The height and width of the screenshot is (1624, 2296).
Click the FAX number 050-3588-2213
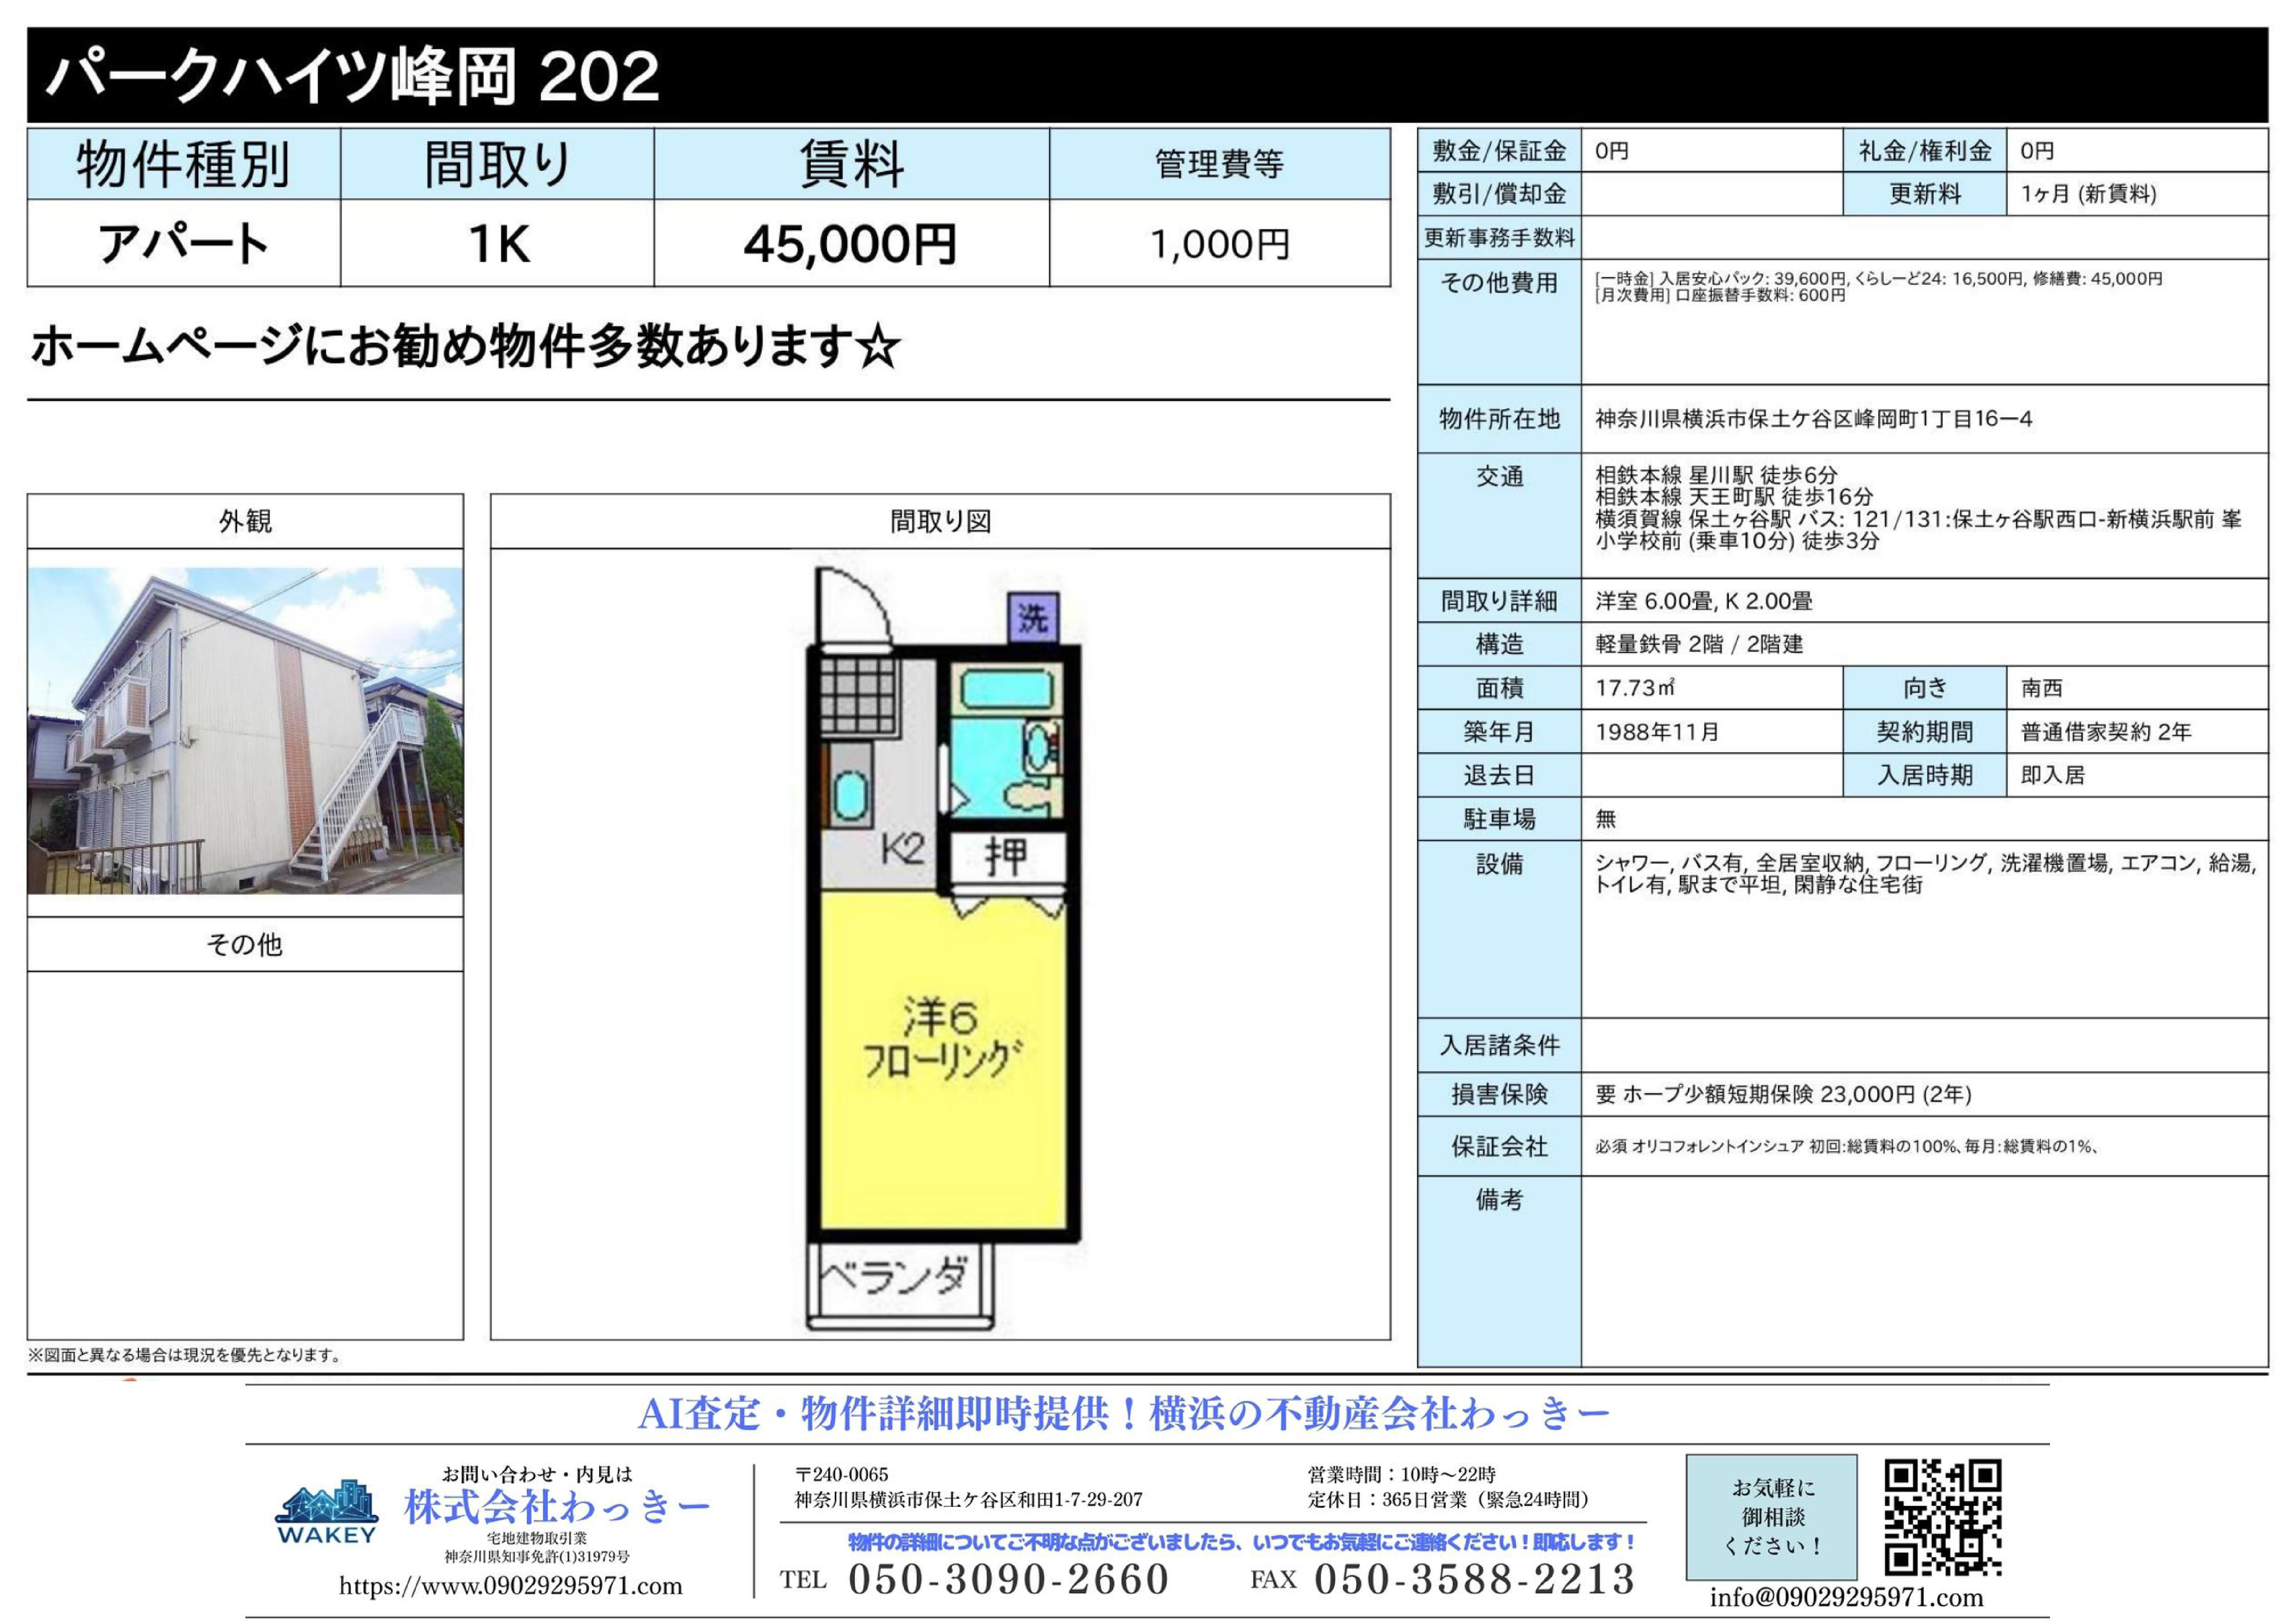pyautogui.click(x=1474, y=1579)
